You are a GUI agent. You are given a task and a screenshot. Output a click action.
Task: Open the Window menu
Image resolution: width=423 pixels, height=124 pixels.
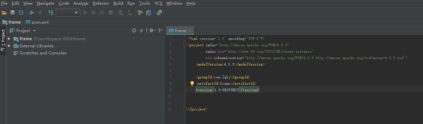tap(174, 3)
